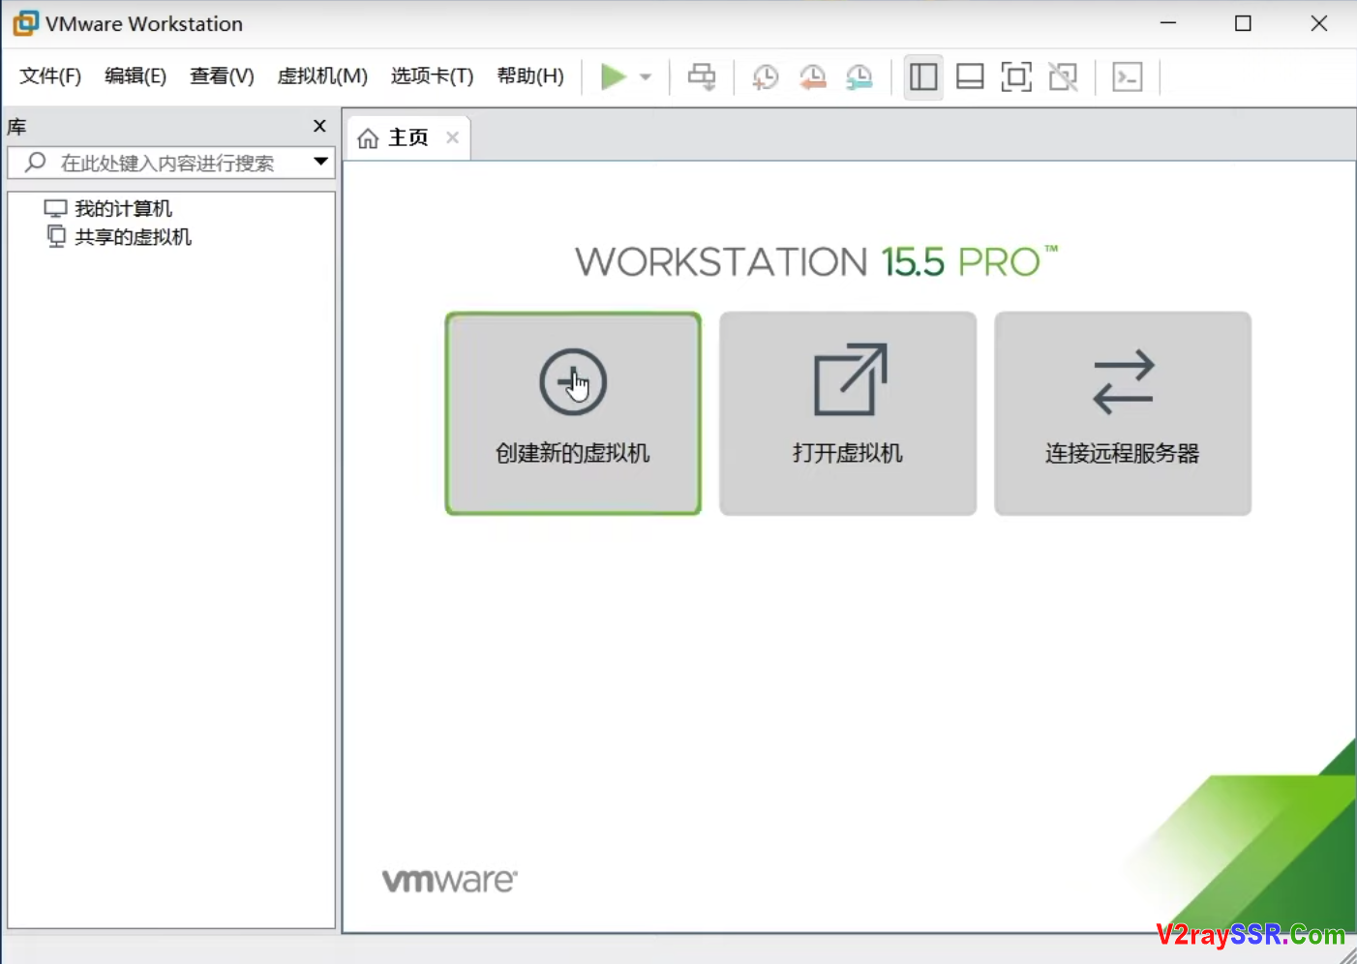Open the console view icon
Viewport: 1357px width, 964px height.
point(1127,76)
